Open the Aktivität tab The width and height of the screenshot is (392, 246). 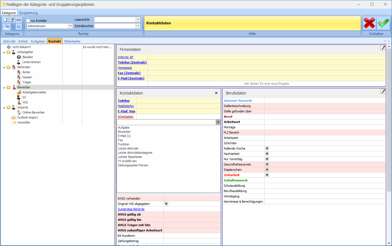pyautogui.click(x=9, y=41)
